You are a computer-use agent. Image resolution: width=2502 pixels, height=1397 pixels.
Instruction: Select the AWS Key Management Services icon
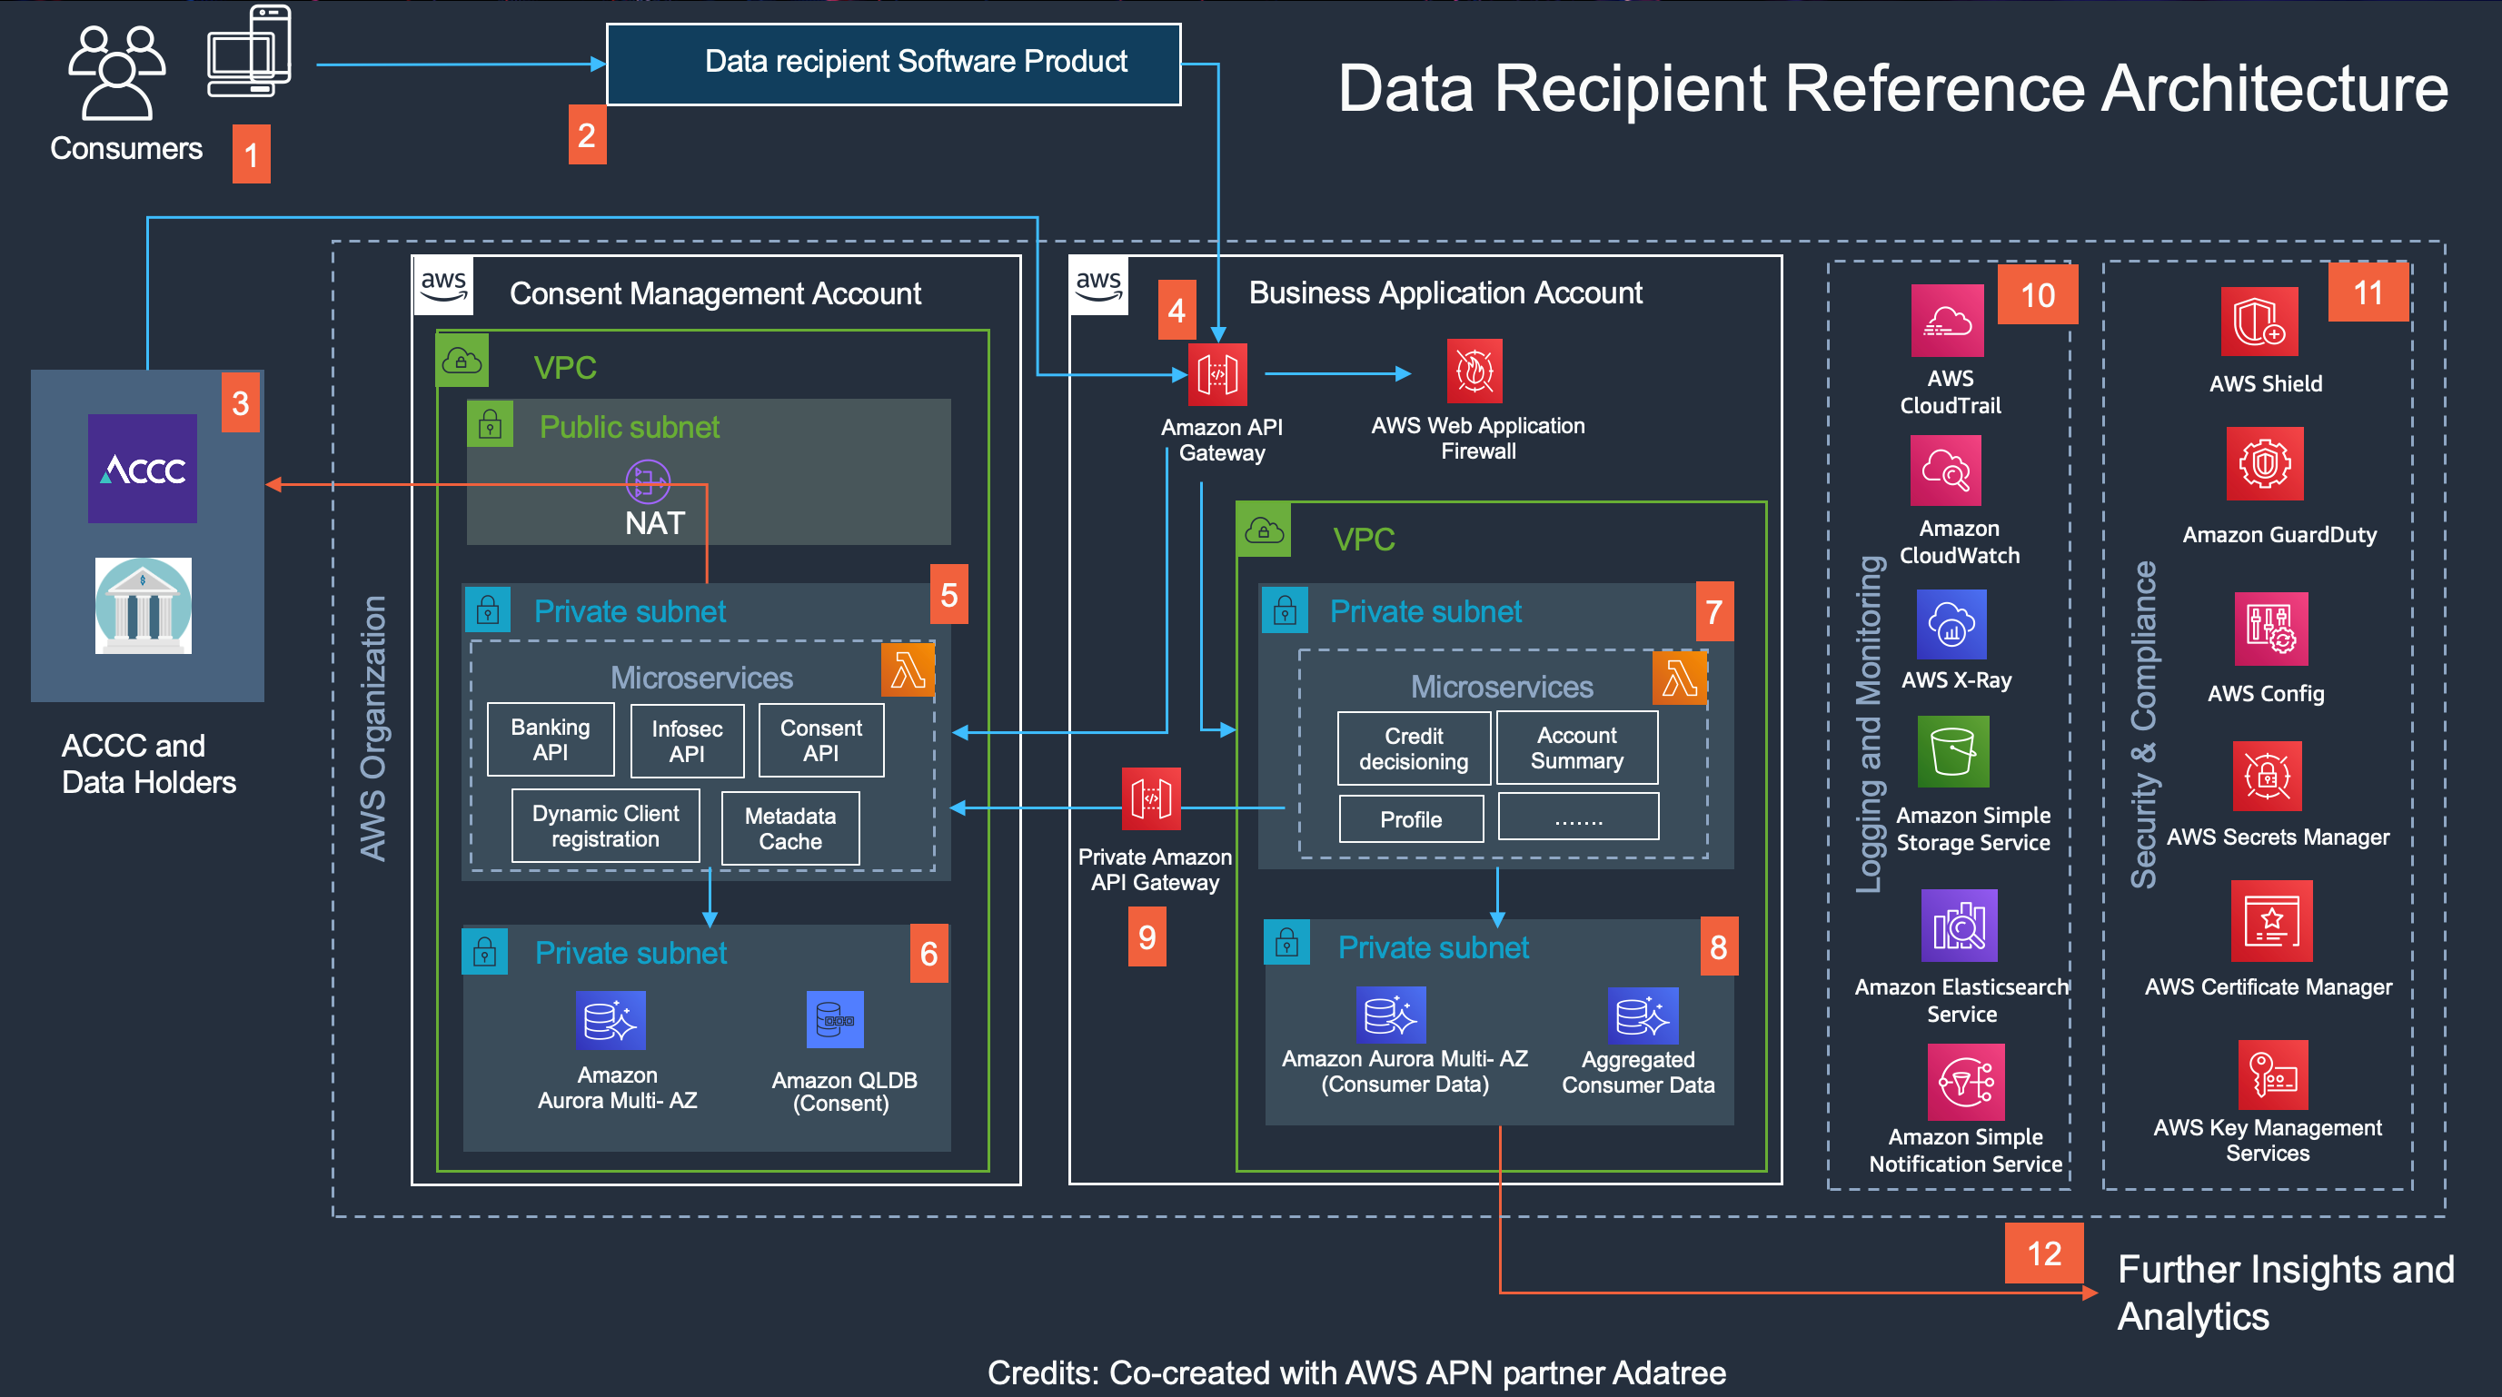coord(2272,1075)
